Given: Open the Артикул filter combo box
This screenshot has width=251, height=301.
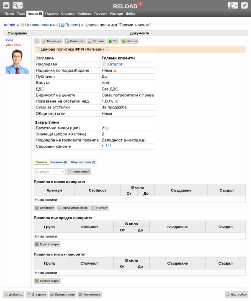Looking at the screenshot, I should pos(50,172).
